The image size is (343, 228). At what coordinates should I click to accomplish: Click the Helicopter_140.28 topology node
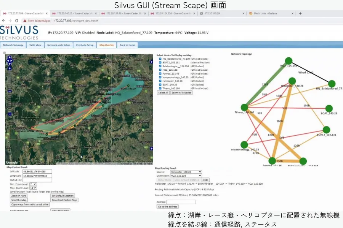292,81
